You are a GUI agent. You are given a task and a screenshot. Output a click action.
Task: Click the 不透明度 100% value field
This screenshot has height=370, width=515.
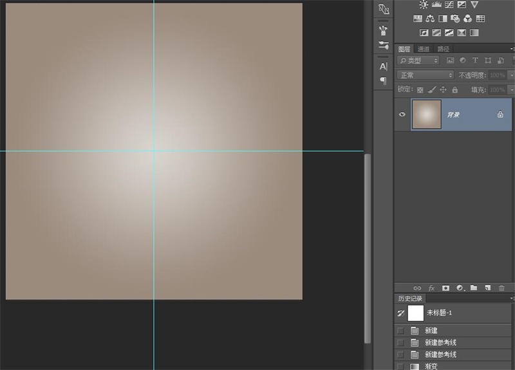pyautogui.click(x=498, y=75)
